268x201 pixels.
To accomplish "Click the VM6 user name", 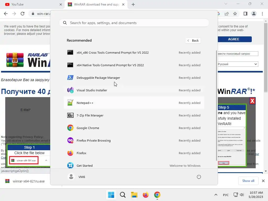I will (x=82, y=177).
